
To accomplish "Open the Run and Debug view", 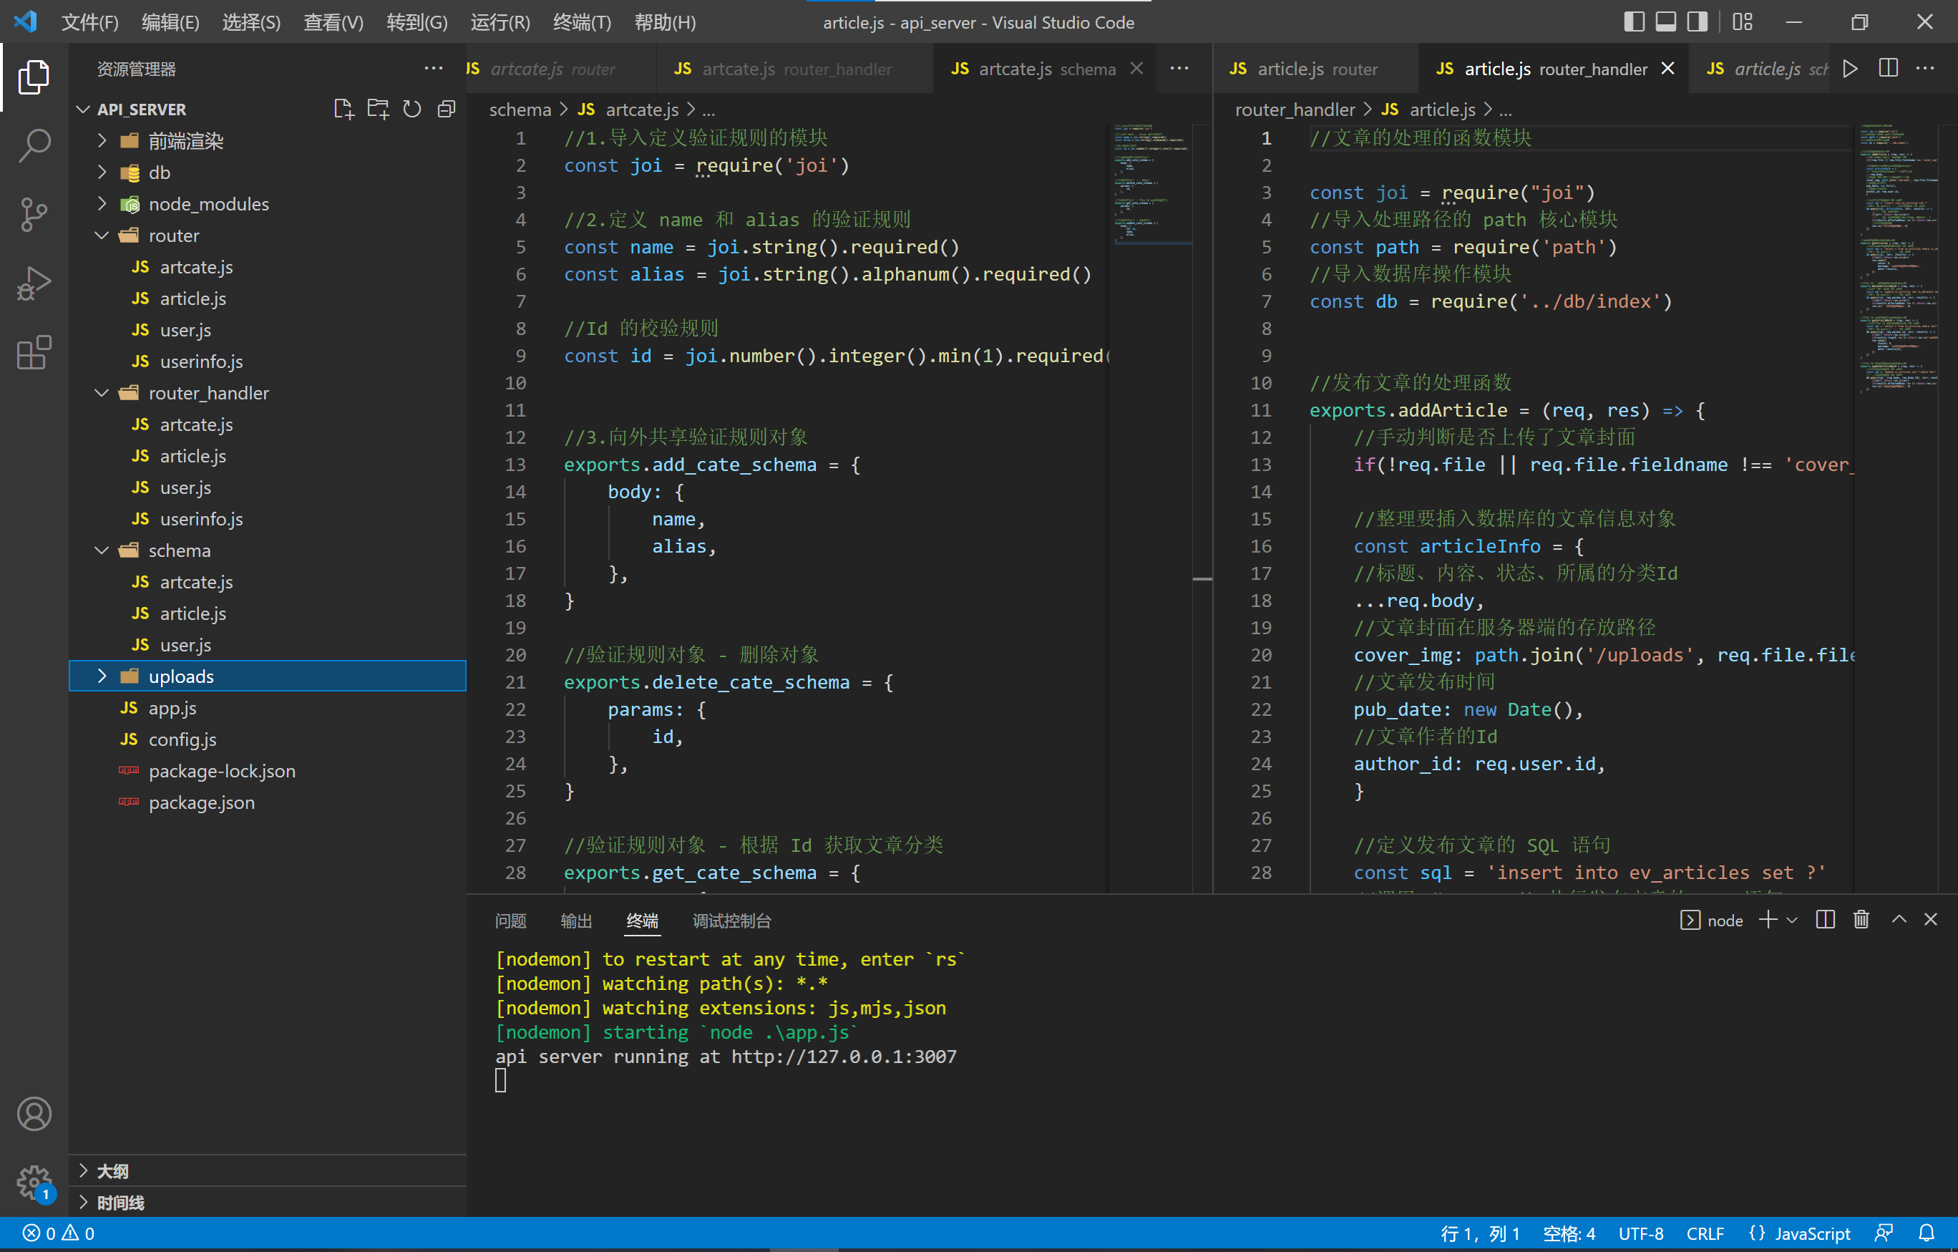I will click(x=34, y=283).
